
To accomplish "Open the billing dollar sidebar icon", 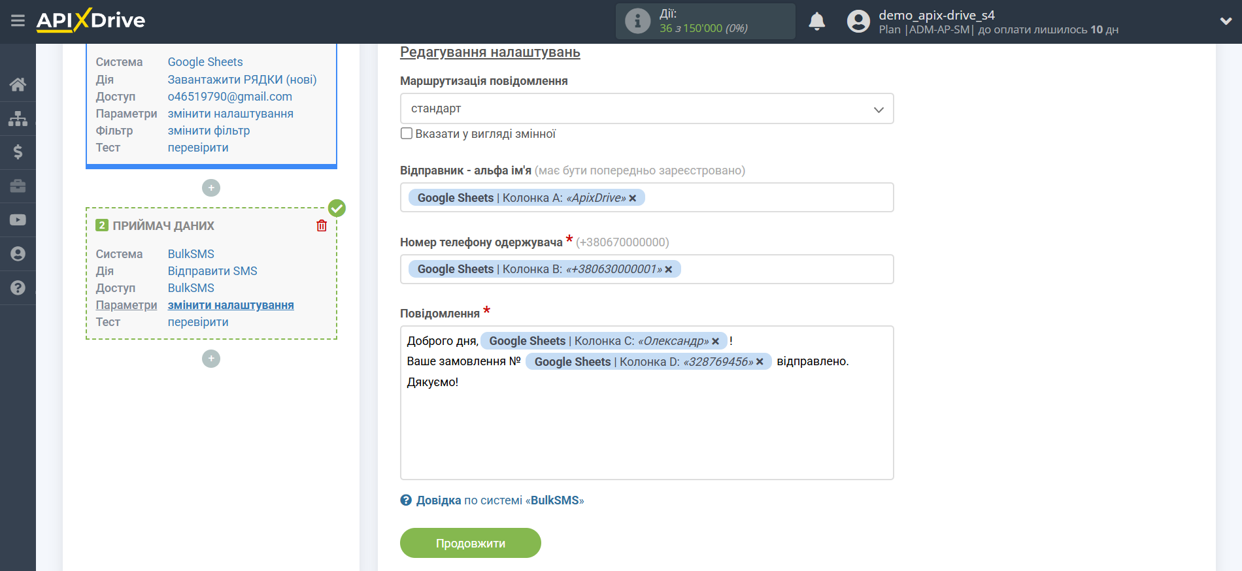I will (x=18, y=152).
